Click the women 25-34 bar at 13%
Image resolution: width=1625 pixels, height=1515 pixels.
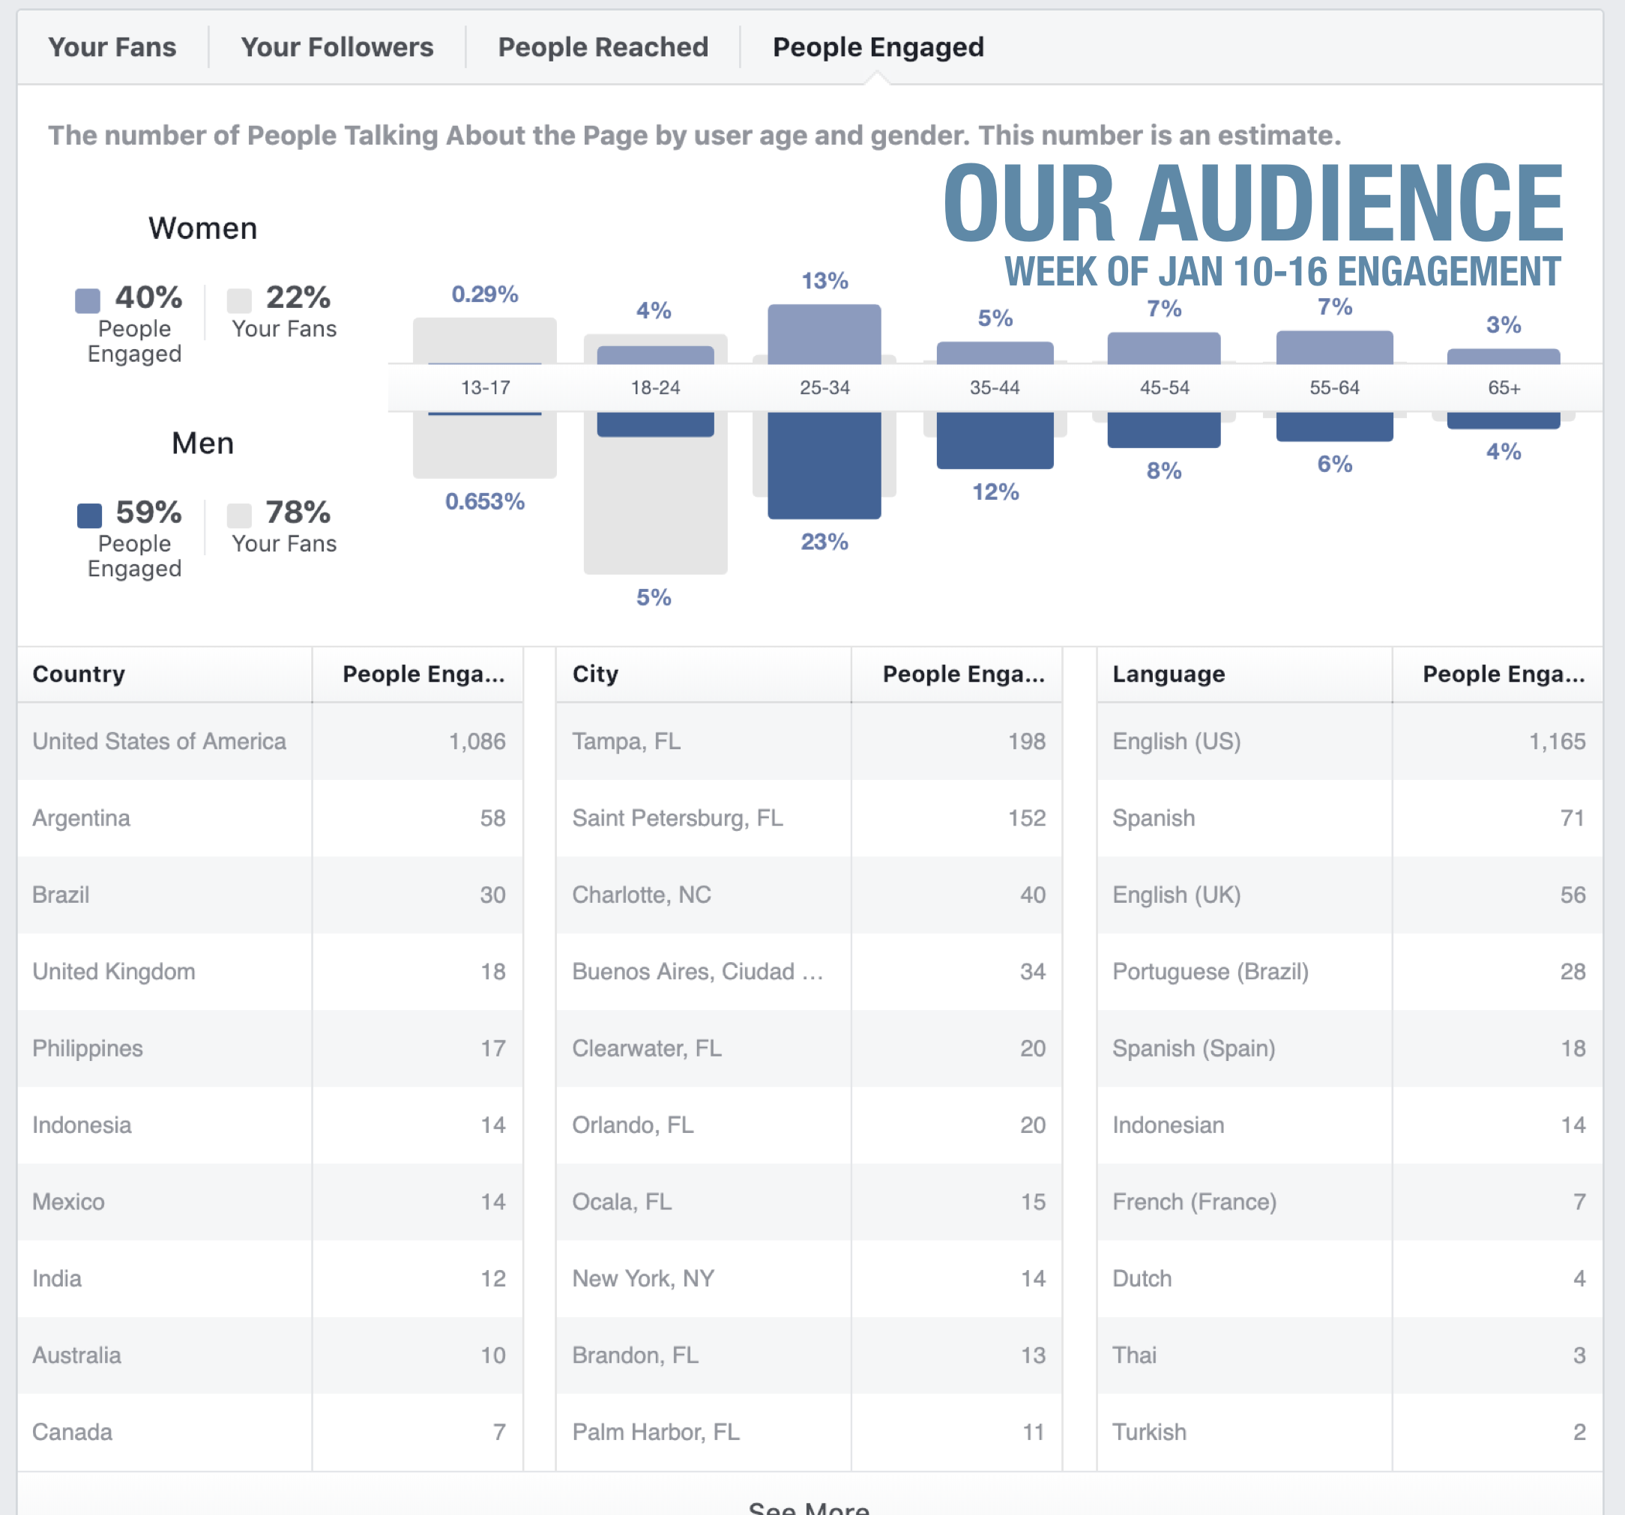click(x=824, y=334)
